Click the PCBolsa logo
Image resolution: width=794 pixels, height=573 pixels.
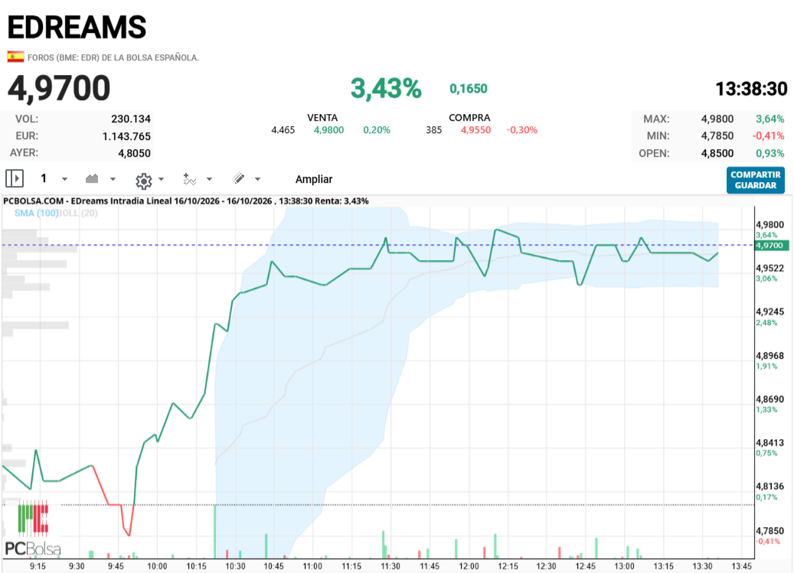coord(33,529)
